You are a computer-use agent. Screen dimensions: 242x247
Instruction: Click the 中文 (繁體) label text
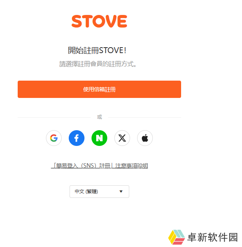[x=86, y=192]
